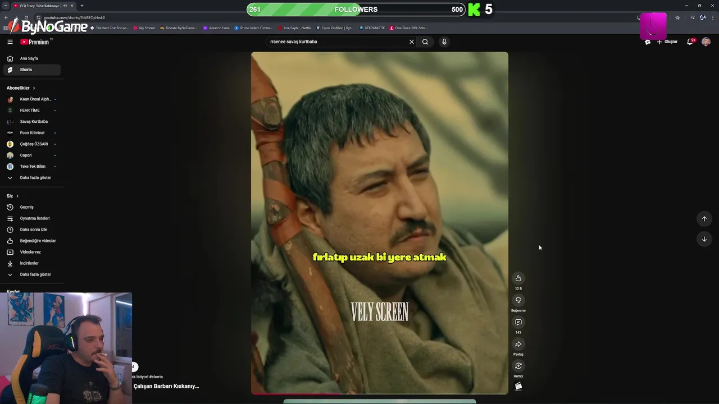Screen dimensions: 719x404
Task: Like the Short with thumbs-up
Action: pyautogui.click(x=518, y=278)
